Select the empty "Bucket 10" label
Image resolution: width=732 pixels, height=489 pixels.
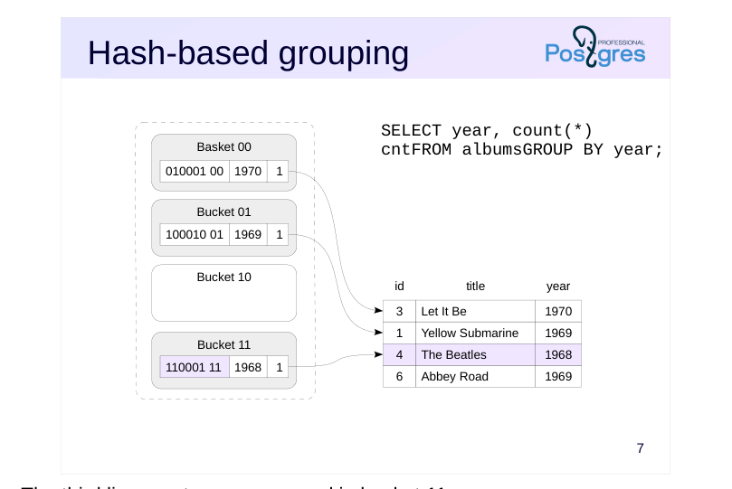coord(224,277)
